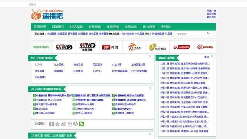Collapse the 10月02日 schedule panel
The height and width of the screenshot is (139, 247).
click(x=150, y=134)
